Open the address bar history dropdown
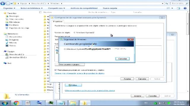This screenshot has width=190, height=106. click(162, 4)
